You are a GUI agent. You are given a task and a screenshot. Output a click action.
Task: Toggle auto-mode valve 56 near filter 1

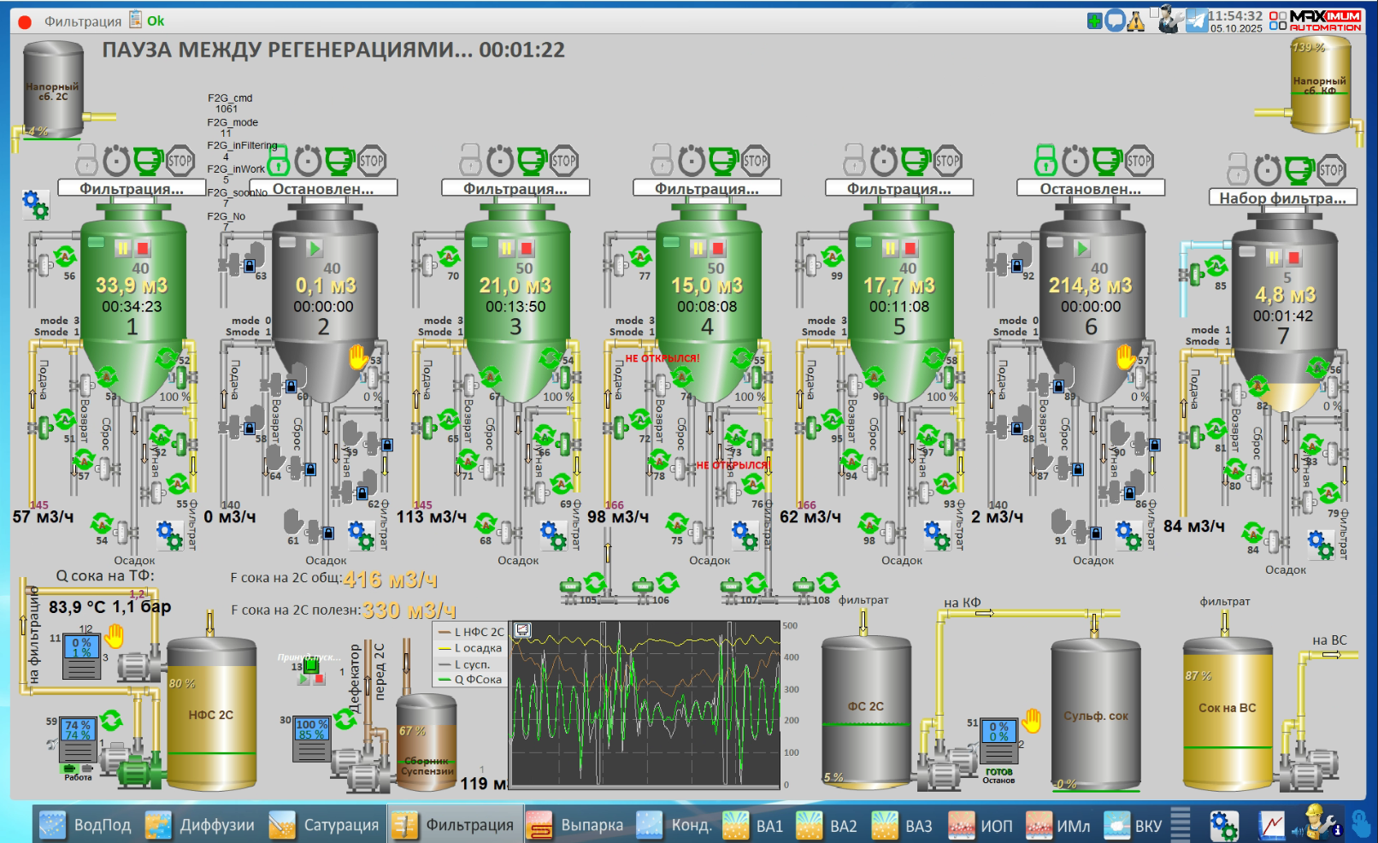(64, 256)
